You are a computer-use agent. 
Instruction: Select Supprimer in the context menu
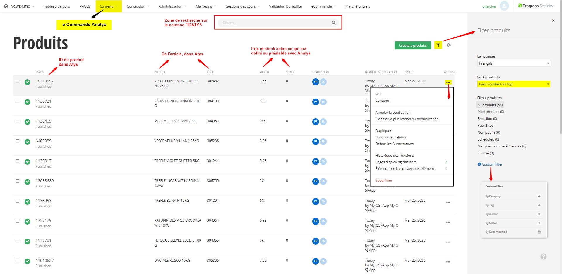[383, 180]
